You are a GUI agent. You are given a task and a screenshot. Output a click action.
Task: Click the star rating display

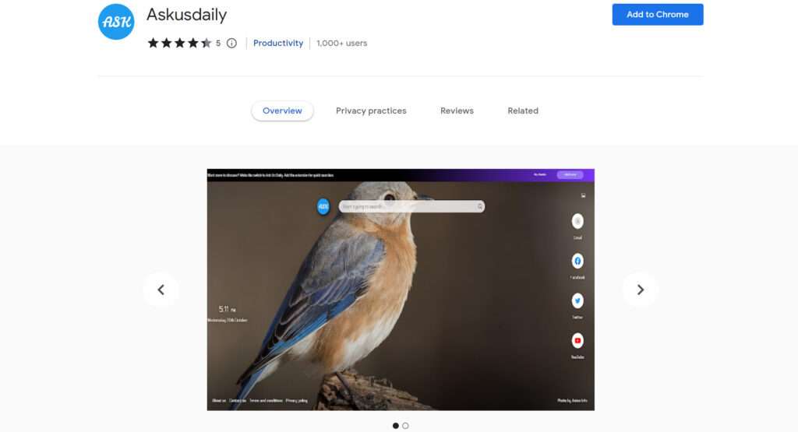179,44
